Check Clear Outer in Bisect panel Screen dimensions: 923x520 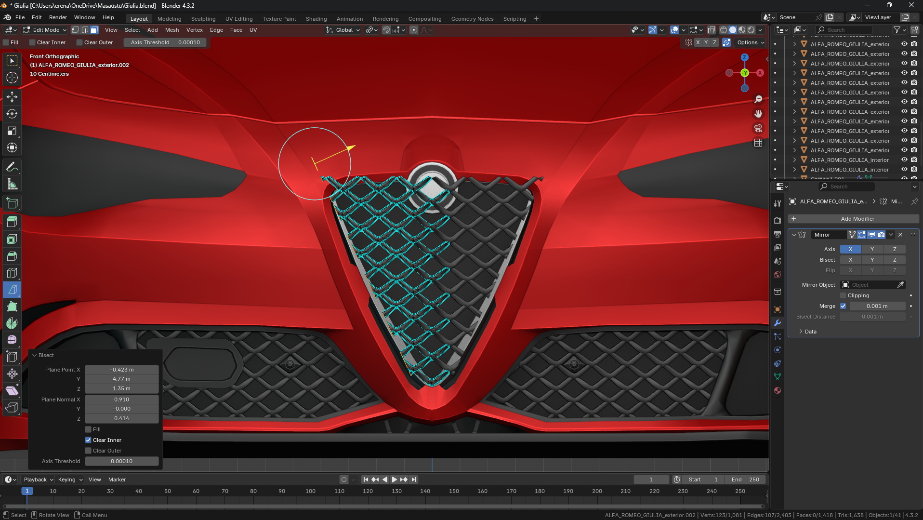coord(88,451)
